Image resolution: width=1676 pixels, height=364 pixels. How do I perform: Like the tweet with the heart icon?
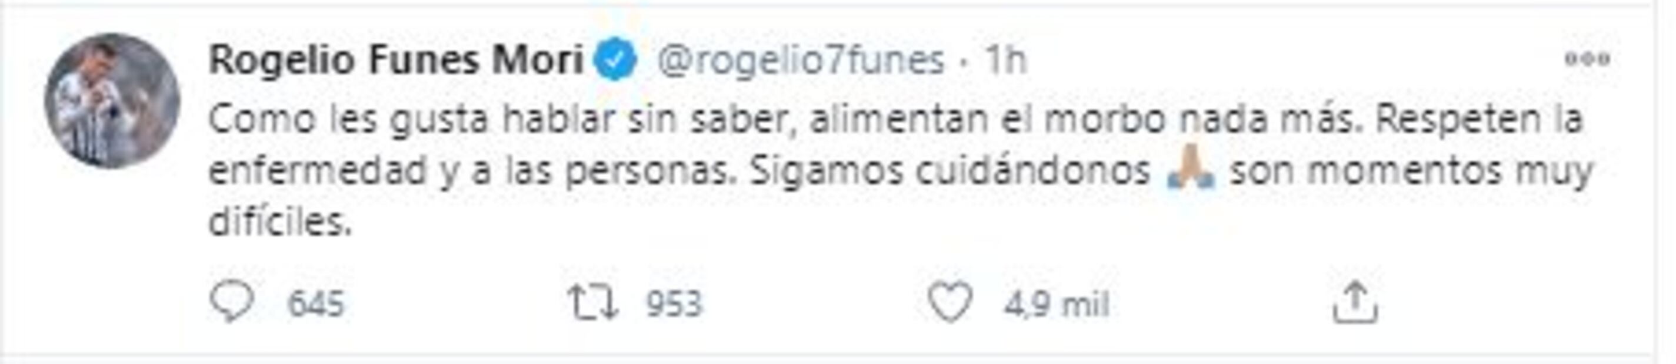pos(949,303)
